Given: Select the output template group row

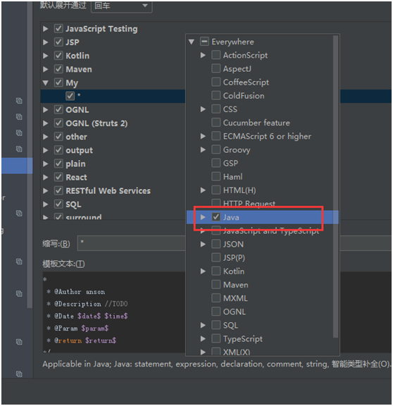Looking at the screenshot, I should [x=113, y=150].
